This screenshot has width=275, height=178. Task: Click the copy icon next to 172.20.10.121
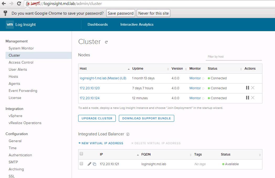(x=94, y=164)
